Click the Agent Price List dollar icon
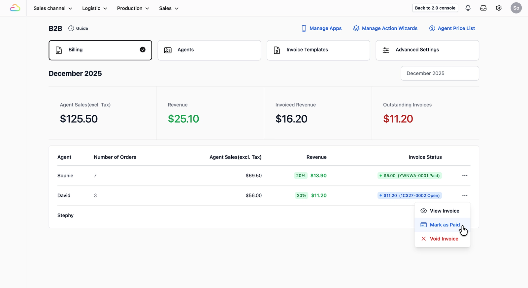The height and width of the screenshot is (288, 528). [432, 28]
